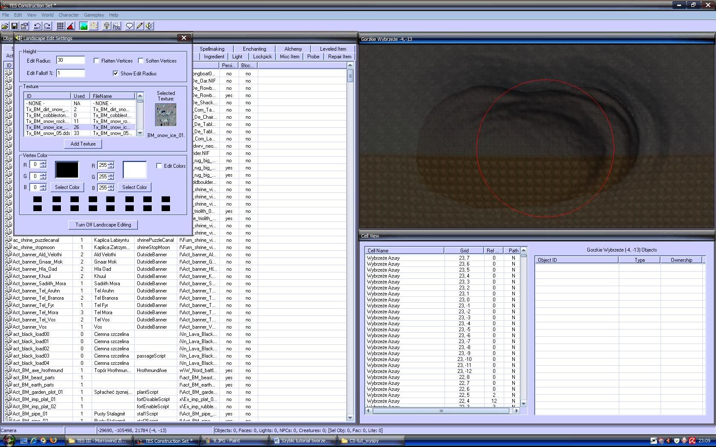This screenshot has width=716, height=447.
Task: Select Tx_BM_snow_05.dds texture row
Action: pos(80,133)
